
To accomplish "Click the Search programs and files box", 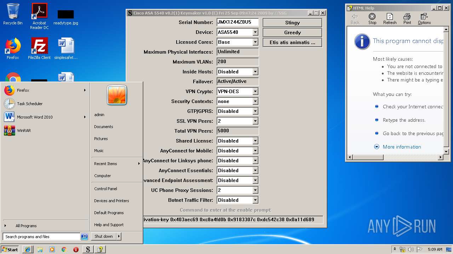I will [41, 237].
